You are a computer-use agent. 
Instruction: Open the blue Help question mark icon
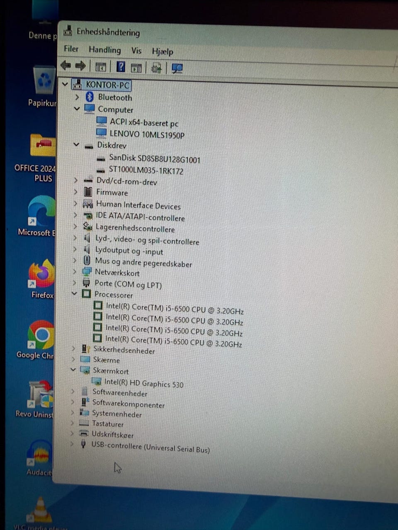point(121,67)
